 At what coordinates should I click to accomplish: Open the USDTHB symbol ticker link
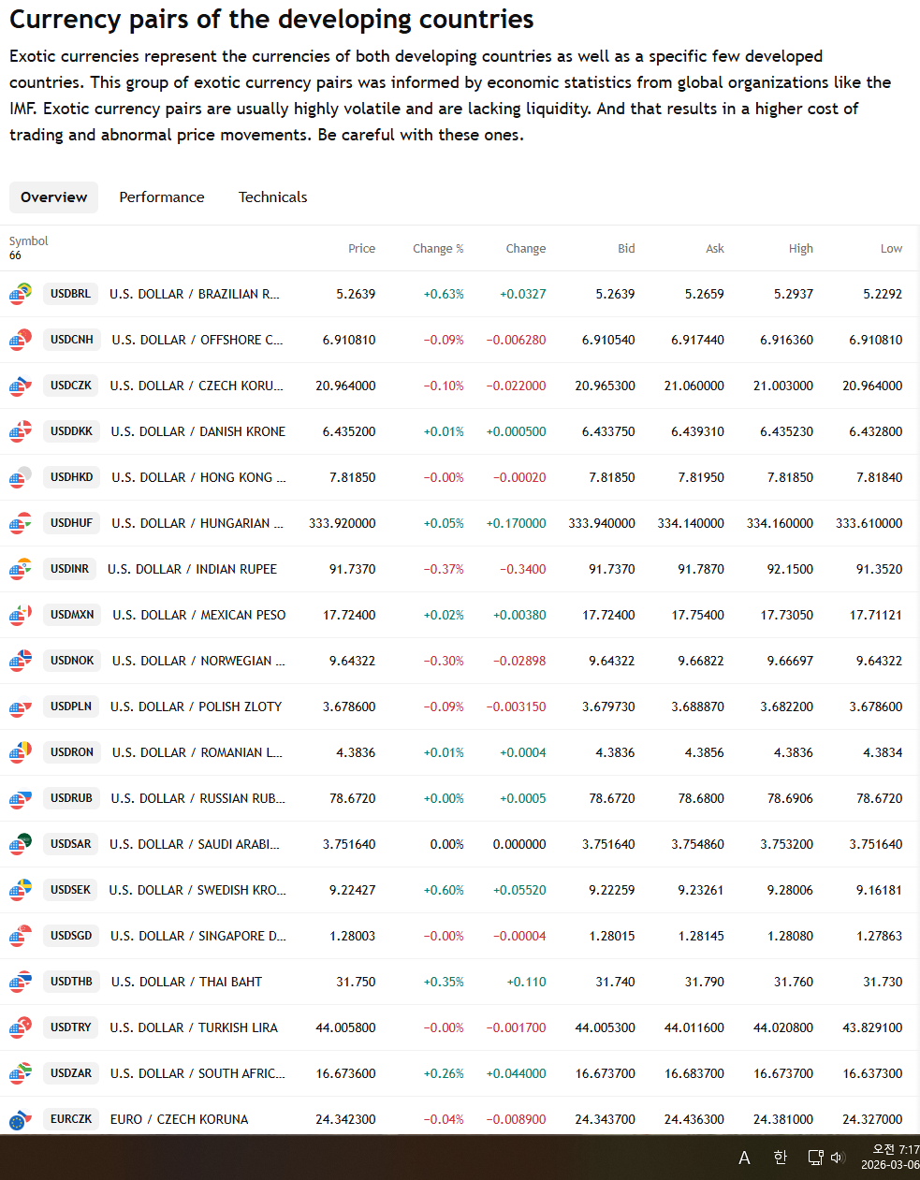(71, 982)
